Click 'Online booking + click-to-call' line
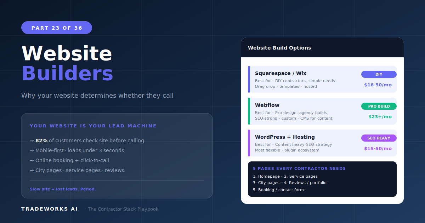Image resolution: width=425 pixels, height=223 pixels. (69, 160)
